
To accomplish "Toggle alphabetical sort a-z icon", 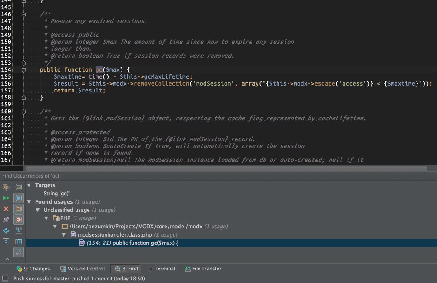I will (x=19, y=252).
